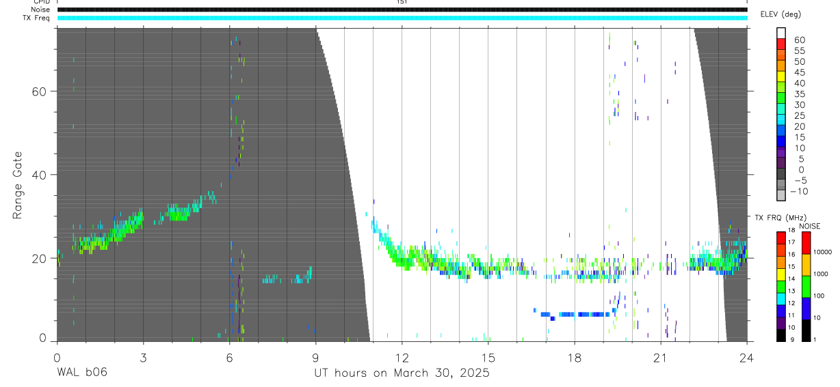Click the 'TX Freq' row label at top left
Viewport: 840px width, 387px height.
(37, 18)
